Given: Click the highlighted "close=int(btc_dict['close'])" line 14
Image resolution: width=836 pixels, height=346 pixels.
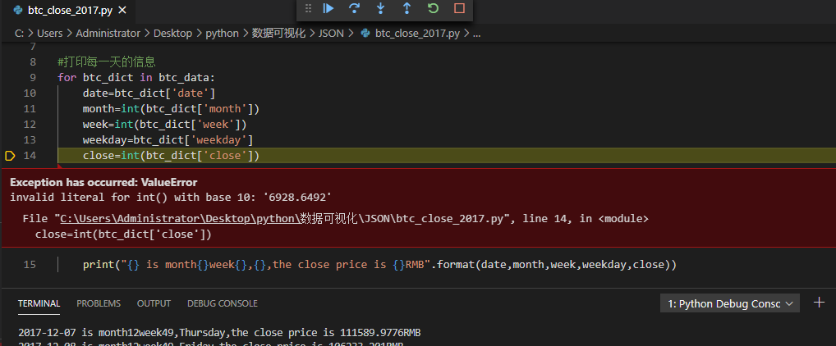Looking at the screenshot, I should (x=171, y=156).
